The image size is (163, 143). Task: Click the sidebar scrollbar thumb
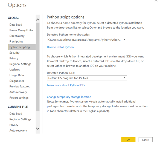(x=38, y=67)
